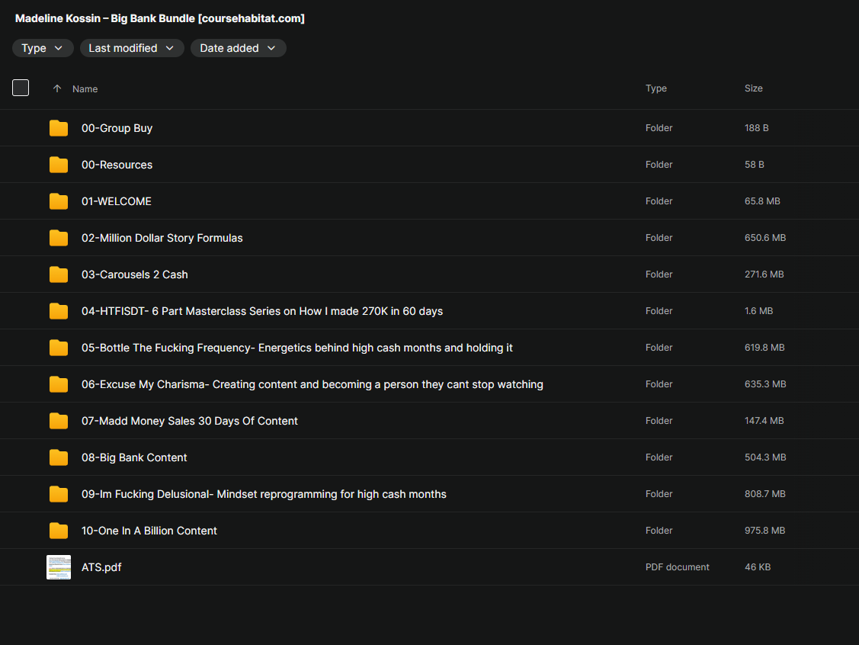Click the 00-Resources folder icon

coord(59,165)
